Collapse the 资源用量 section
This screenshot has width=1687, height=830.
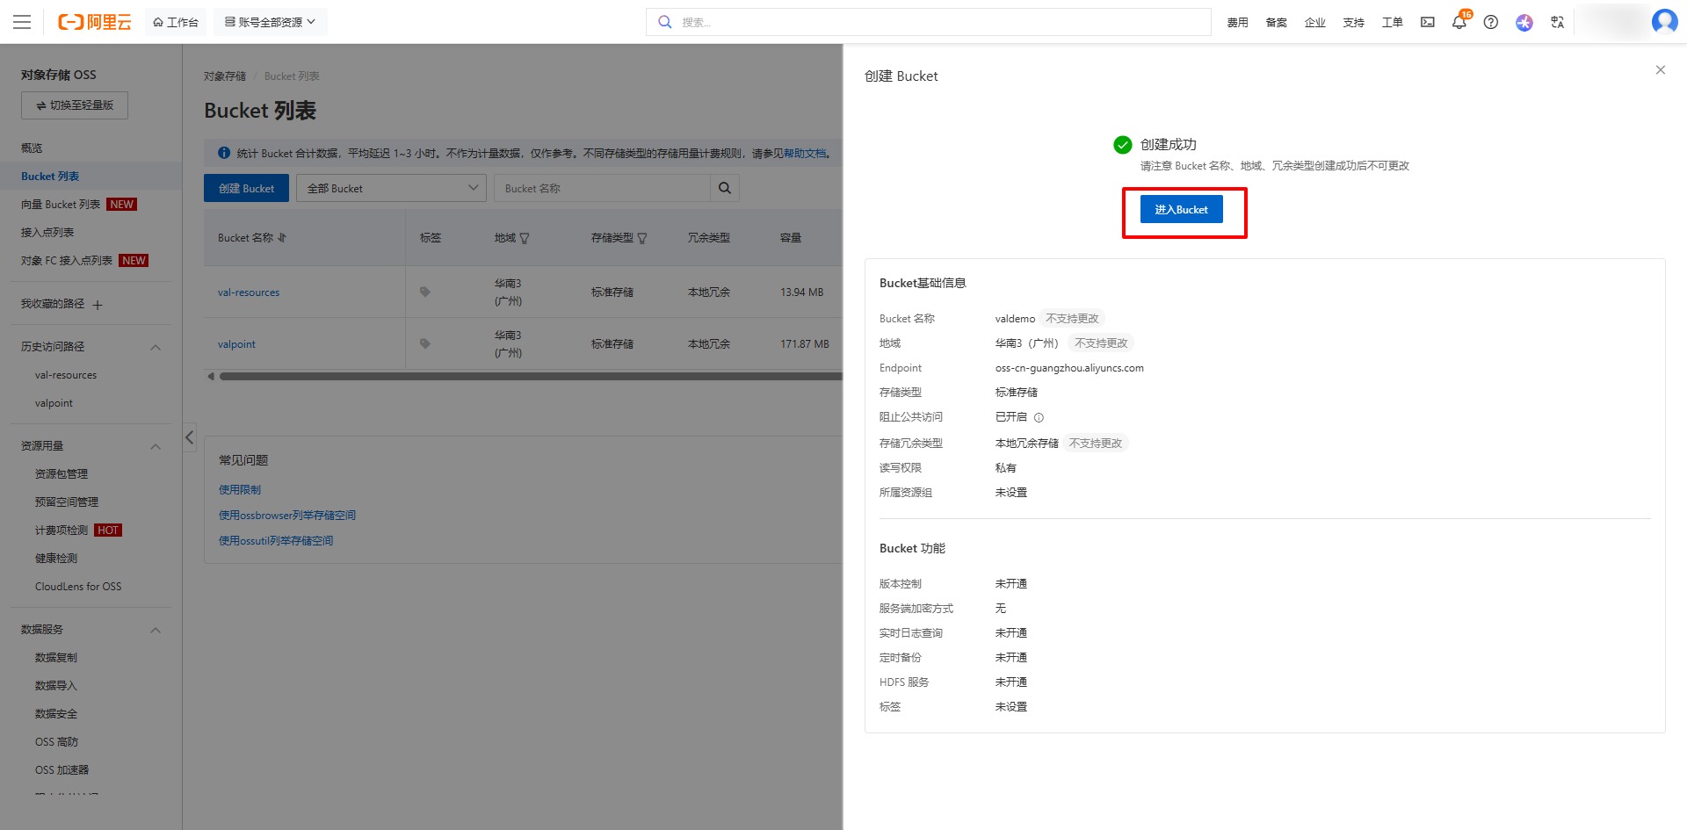click(x=156, y=446)
